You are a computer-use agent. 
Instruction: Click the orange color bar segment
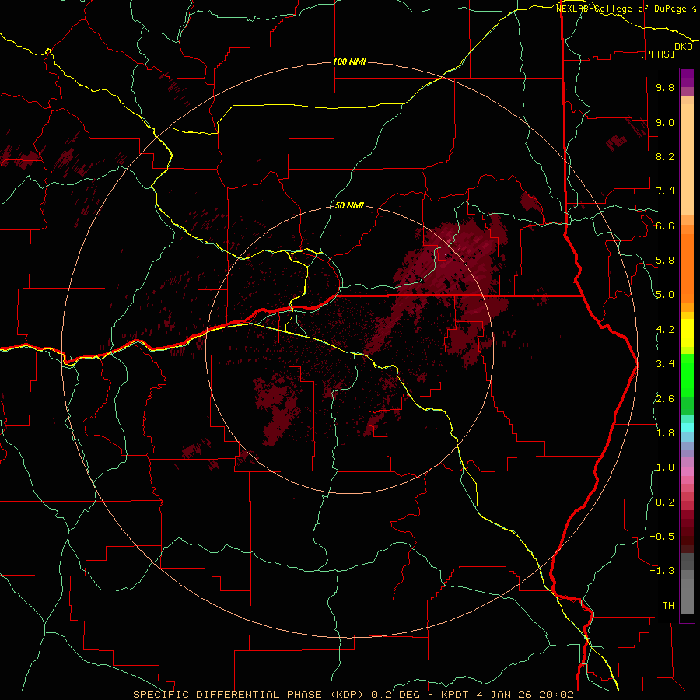point(687,268)
